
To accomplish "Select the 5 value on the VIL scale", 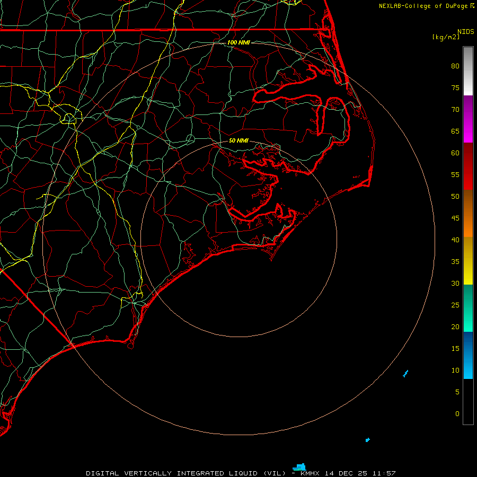I will point(457,392).
